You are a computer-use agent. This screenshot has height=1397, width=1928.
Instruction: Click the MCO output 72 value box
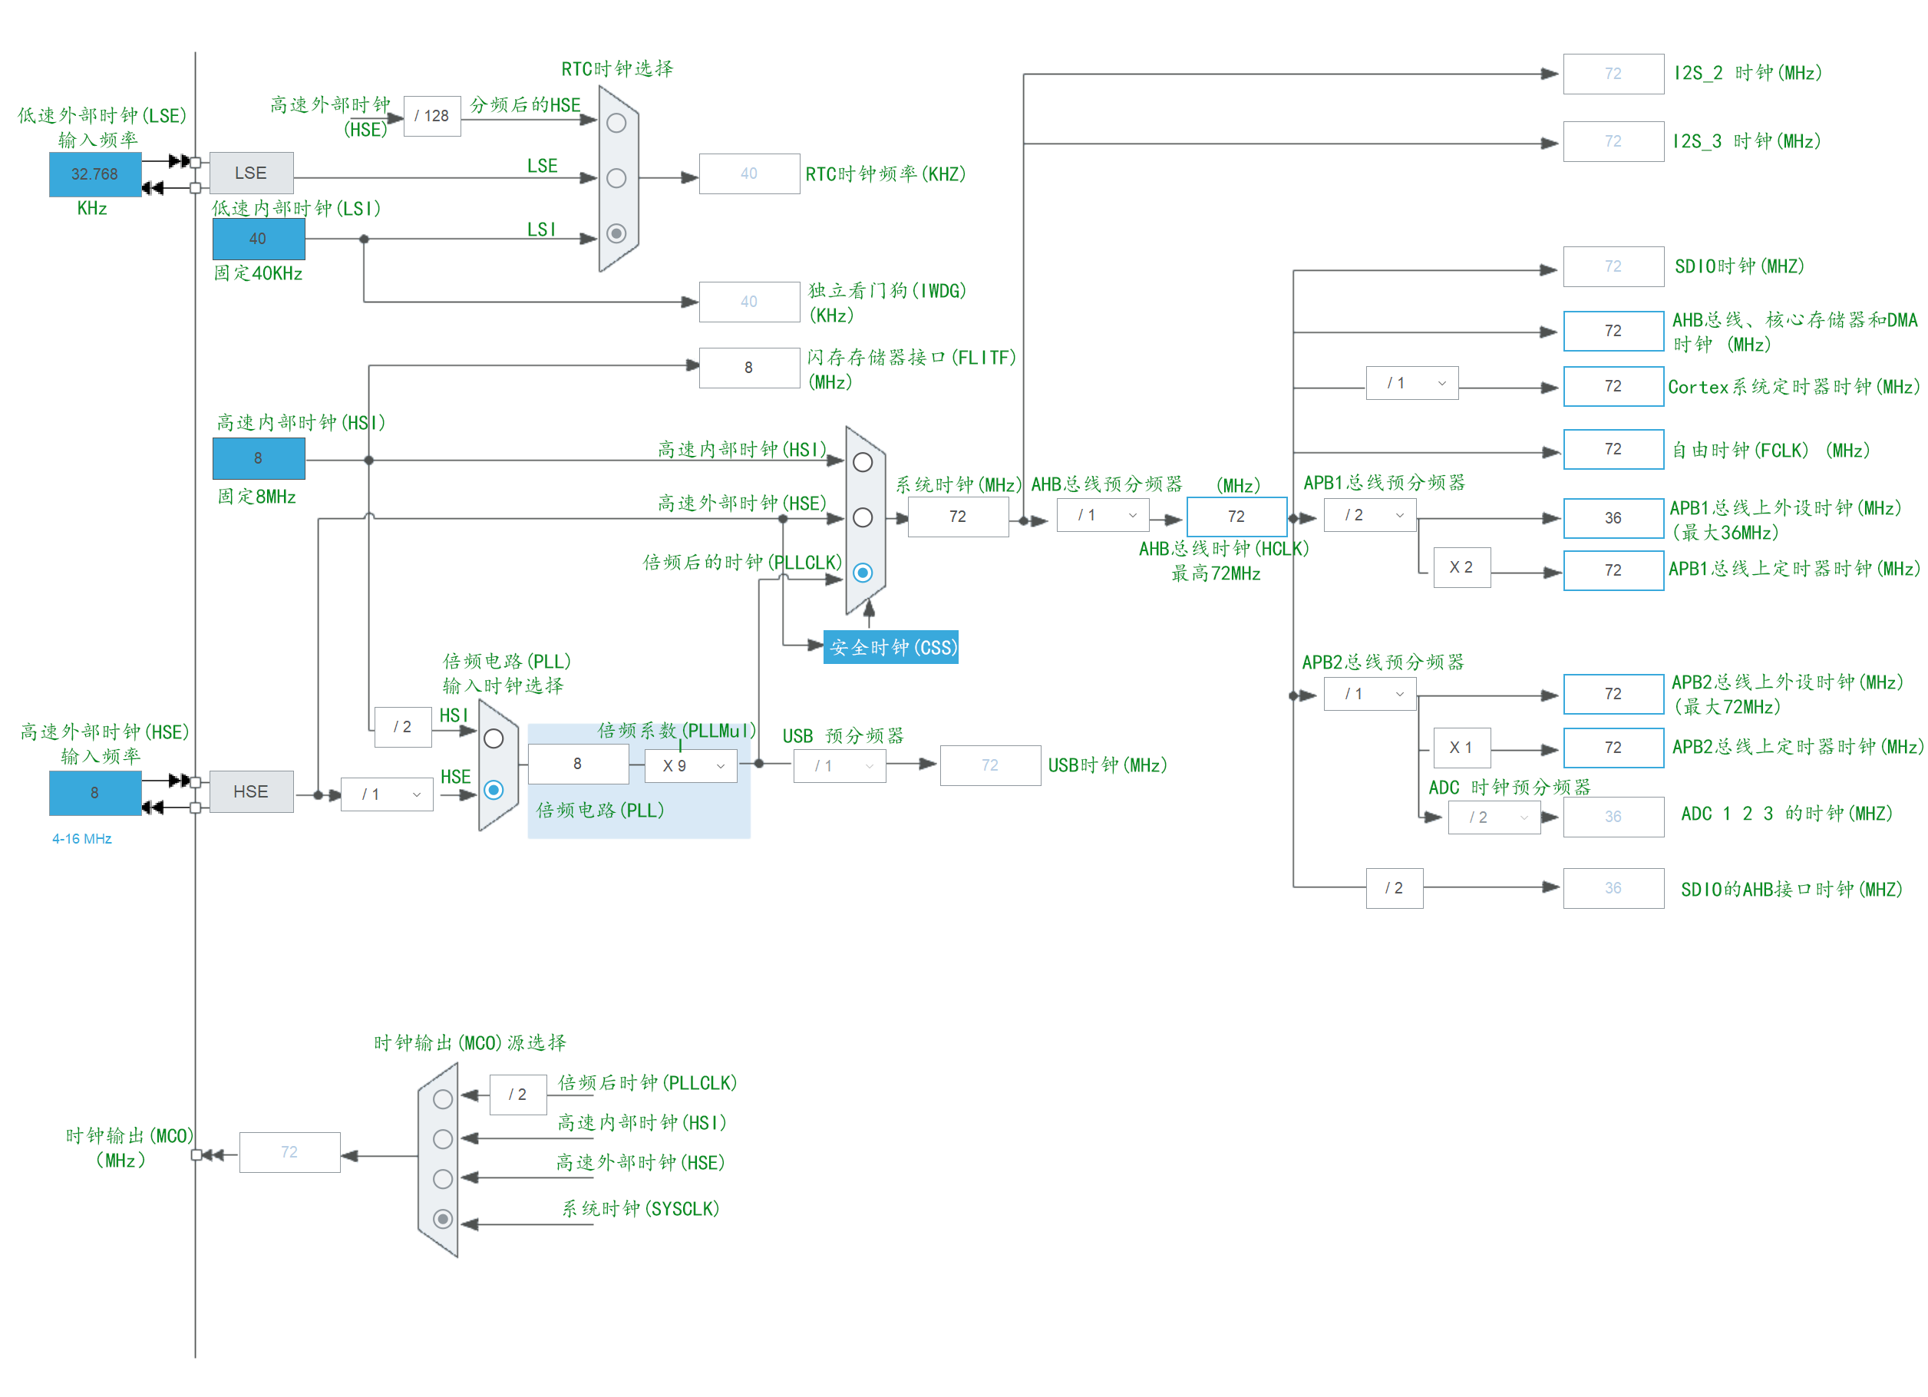point(290,1153)
